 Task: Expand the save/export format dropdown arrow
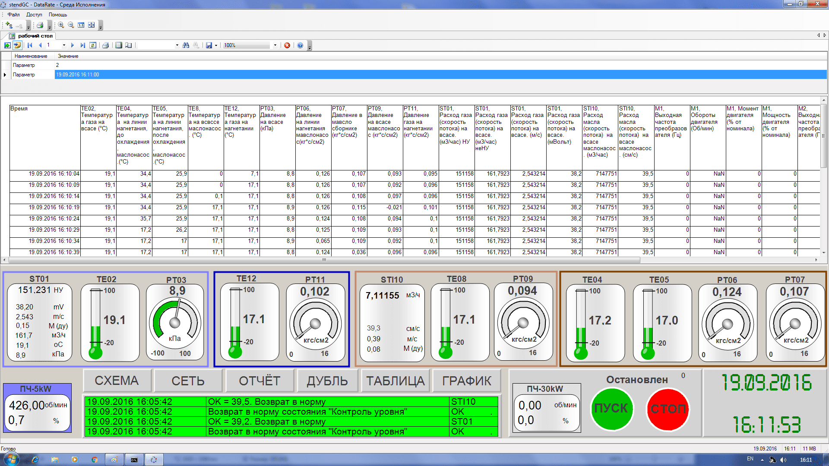coord(216,45)
